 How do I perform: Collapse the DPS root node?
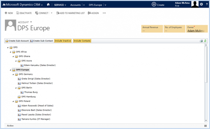click(8, 48)
